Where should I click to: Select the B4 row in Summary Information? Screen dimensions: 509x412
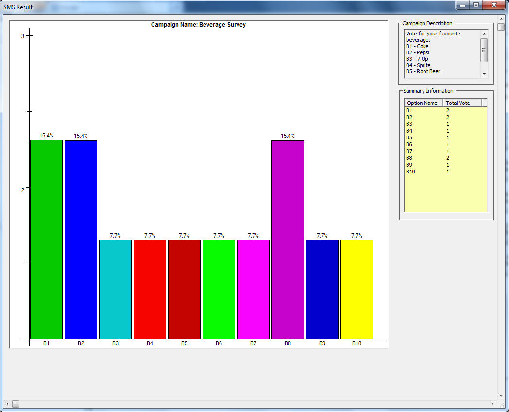[446, 131]
